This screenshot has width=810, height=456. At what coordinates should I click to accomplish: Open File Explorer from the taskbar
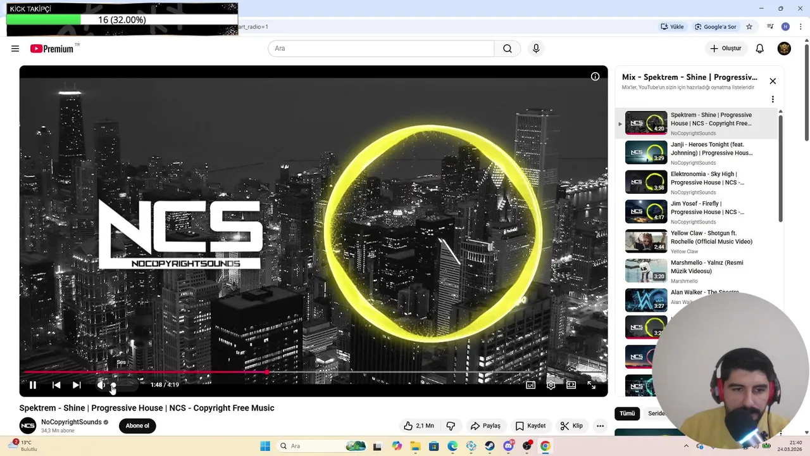pos(415,446)
